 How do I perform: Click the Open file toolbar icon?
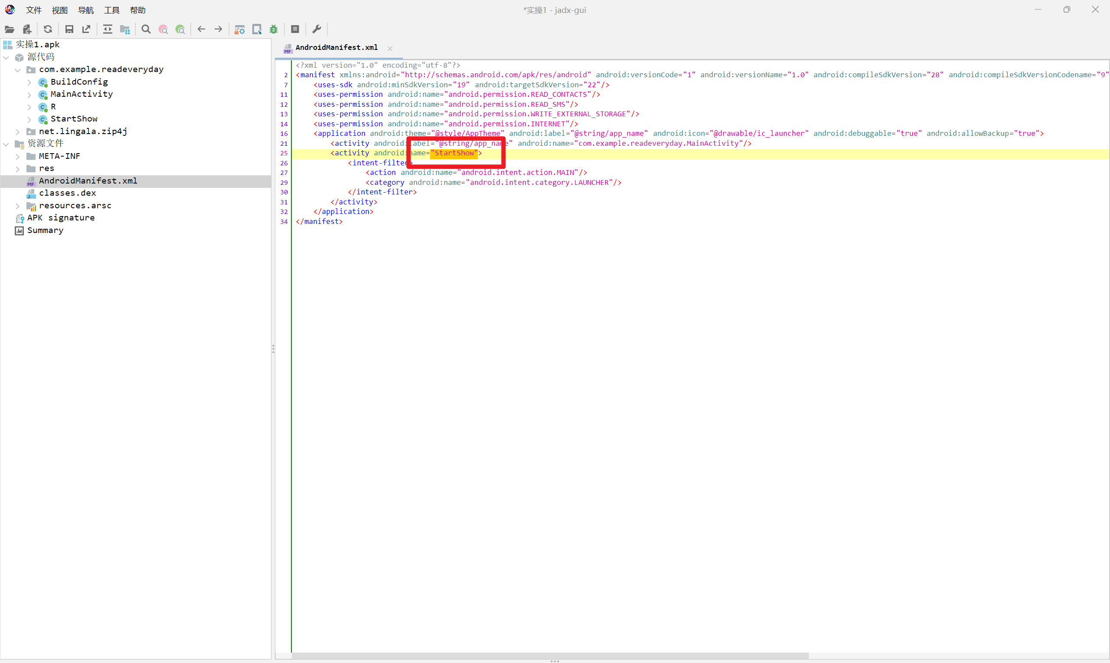[x=10, y=30]
